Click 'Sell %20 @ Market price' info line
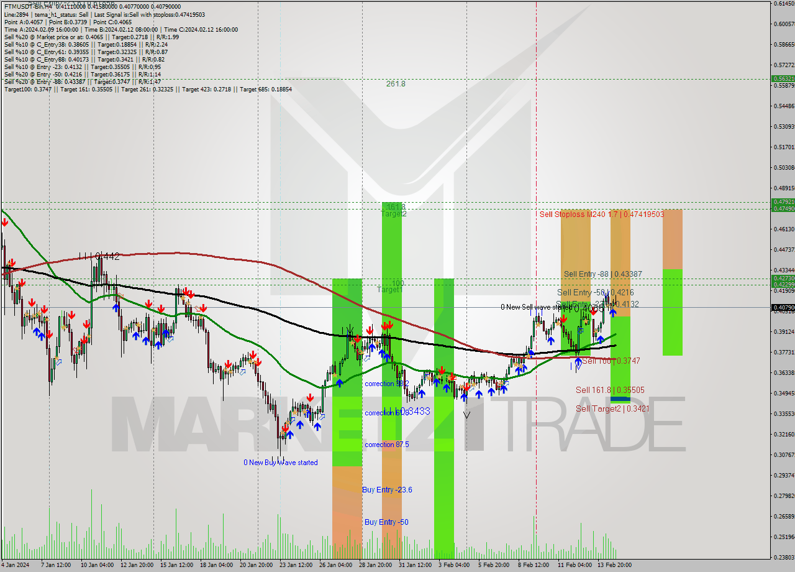795x572 pixels. (91, 37)
